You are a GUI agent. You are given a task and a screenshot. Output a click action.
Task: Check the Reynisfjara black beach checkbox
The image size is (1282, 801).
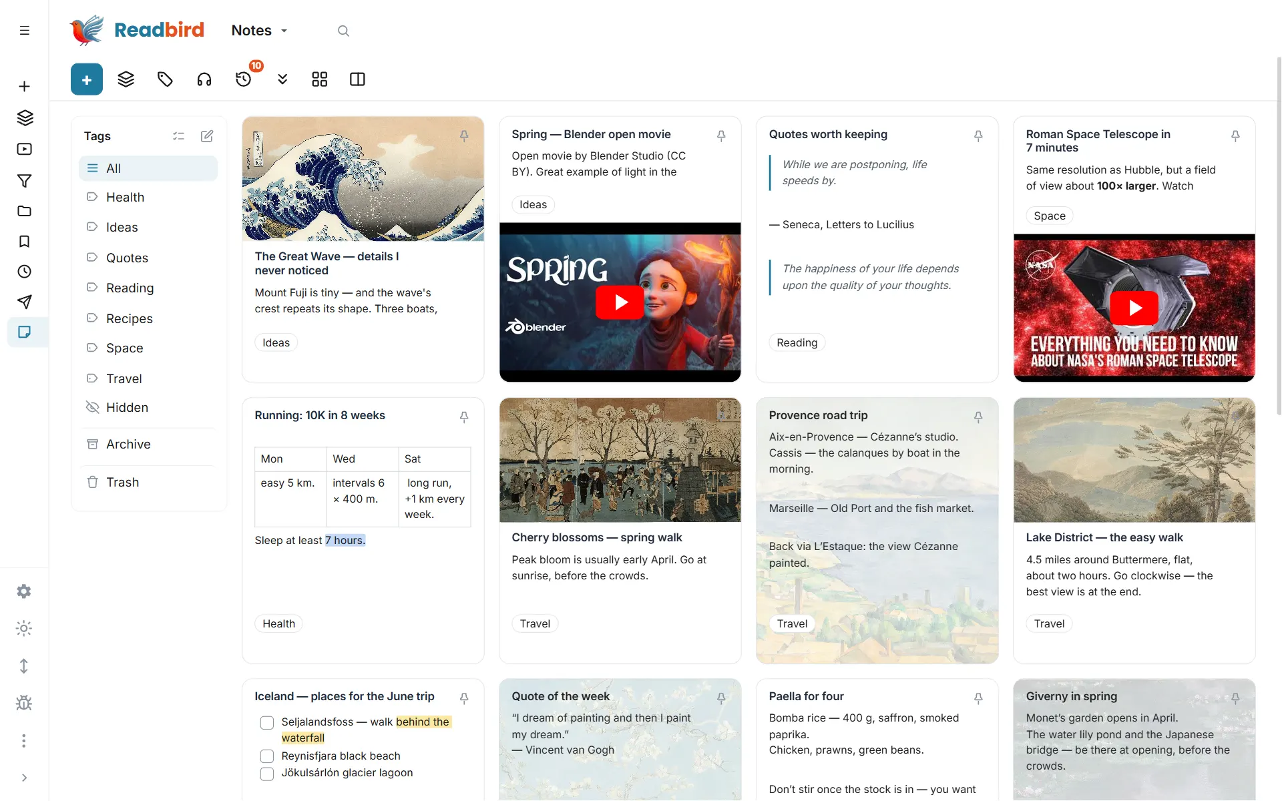(x=267, y=756)
